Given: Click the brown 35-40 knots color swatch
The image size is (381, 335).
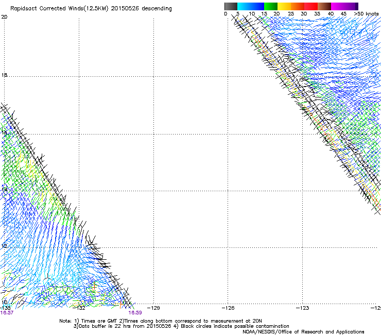Looking at the screenshot, I should [324, 6].
